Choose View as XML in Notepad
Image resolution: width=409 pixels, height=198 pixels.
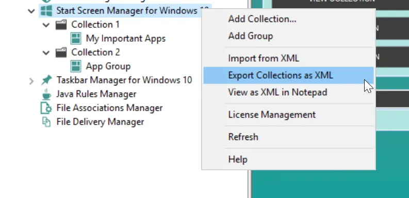click(x=288, y=93)
